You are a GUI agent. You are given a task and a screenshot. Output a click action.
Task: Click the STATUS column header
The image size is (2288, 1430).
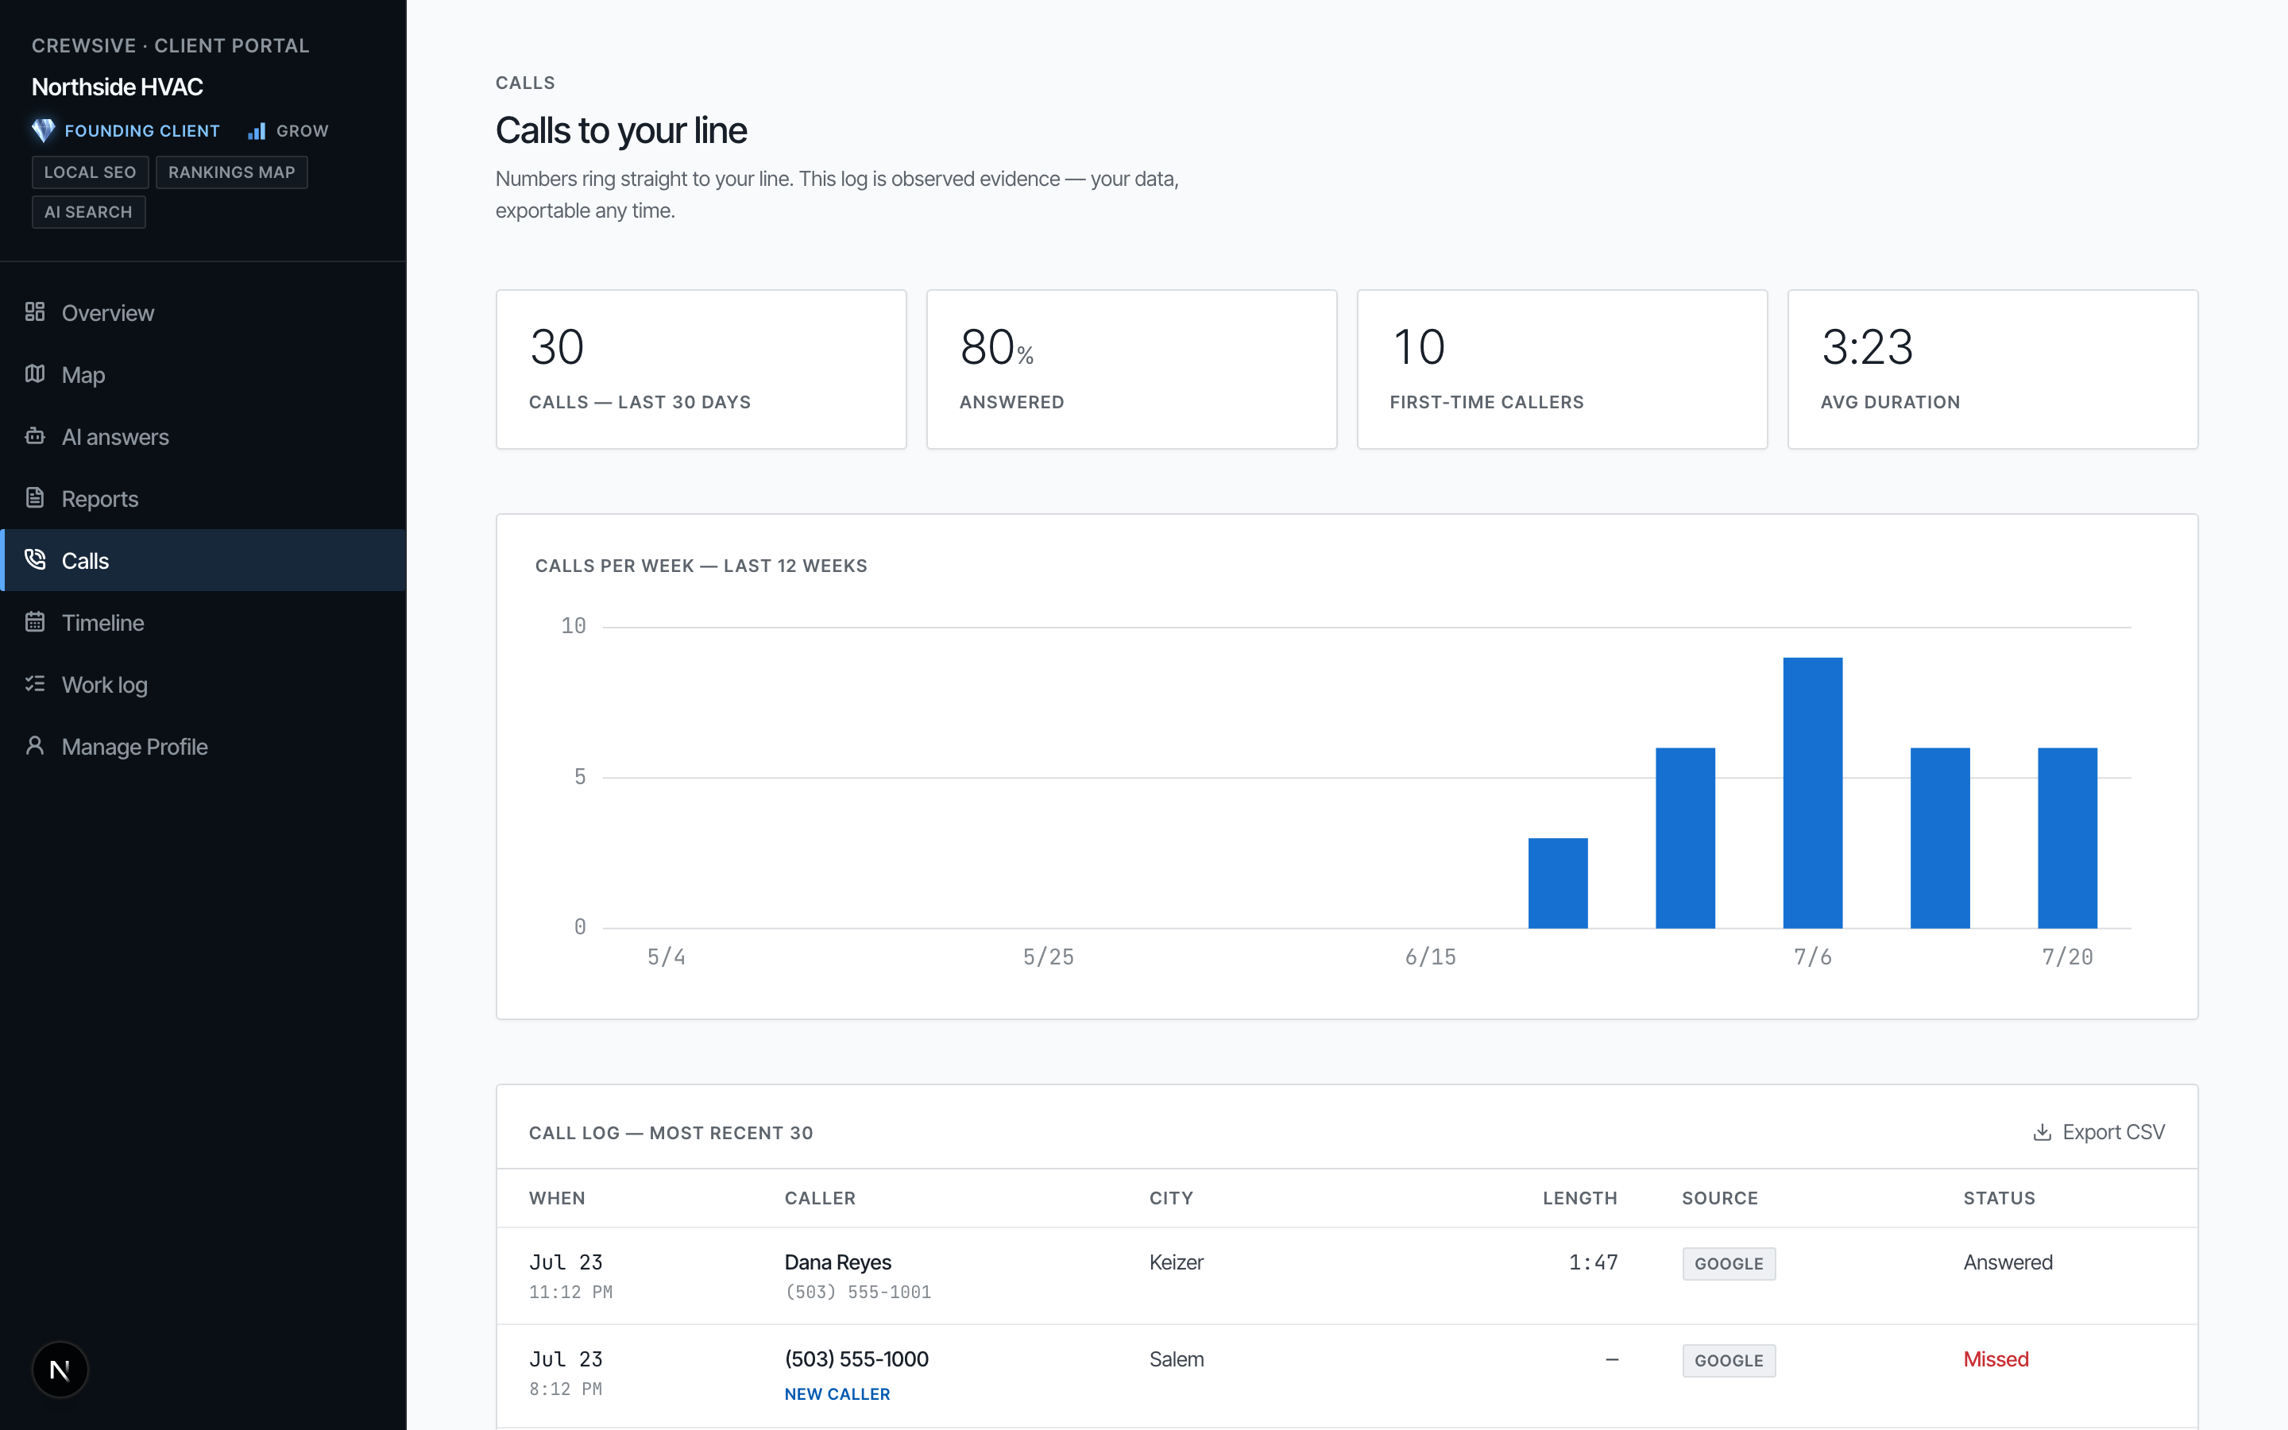pos(1999,1198)
